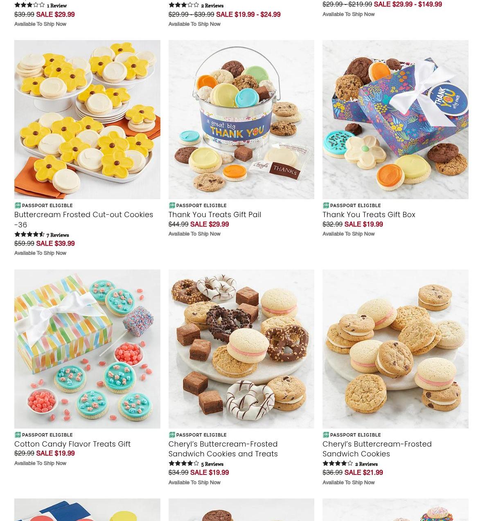
Task: Open Thank You Treats Gift Box link
Action: pyautogui.click(x=369, y=215)
